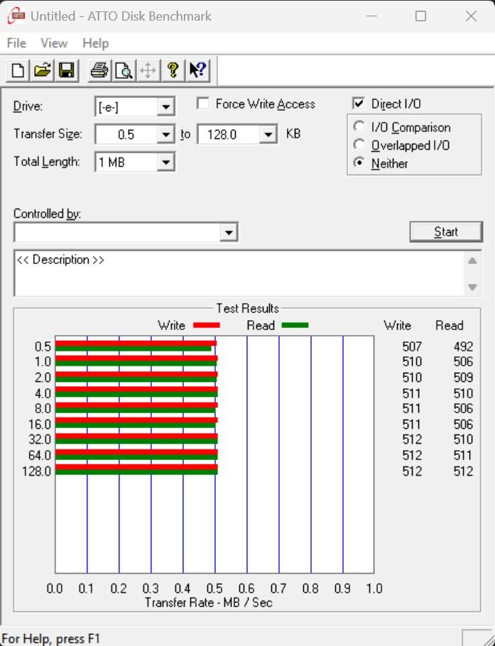Click the Description scrollbar up arrow
This screenshot has width=495, height=646.
tap(473, 261)
